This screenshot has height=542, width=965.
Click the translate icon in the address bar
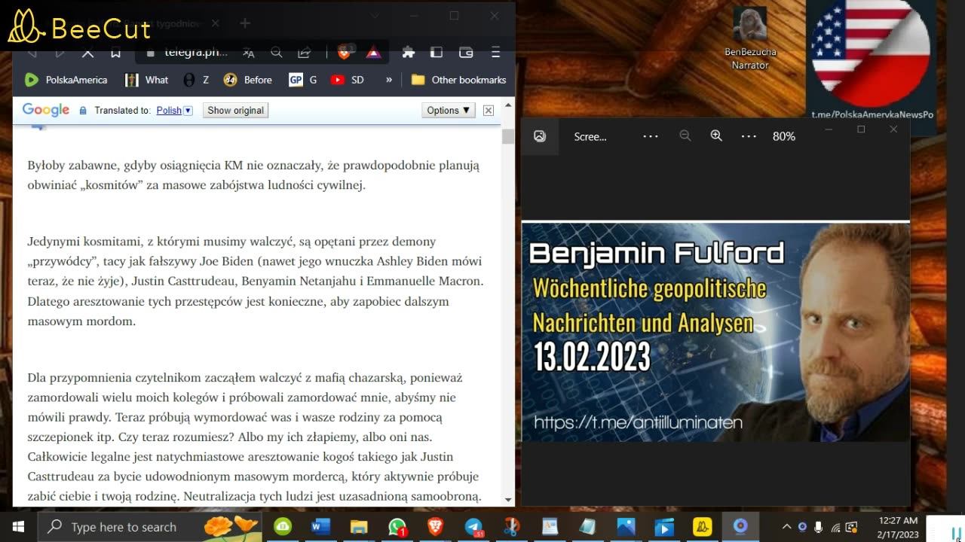point(248,53)
